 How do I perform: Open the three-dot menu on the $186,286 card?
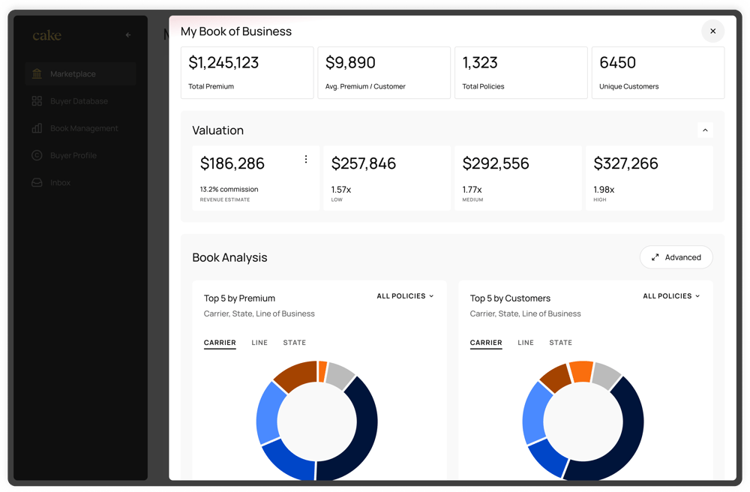pyautogui.click(x=306, y=159)
